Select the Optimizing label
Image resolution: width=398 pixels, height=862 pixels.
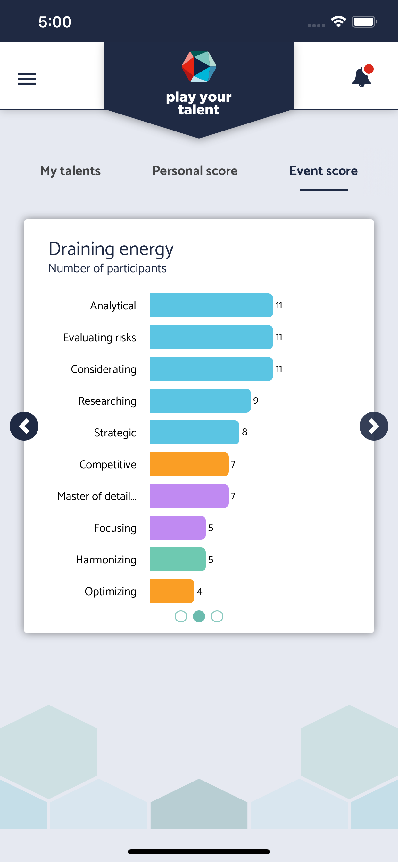pyautogui.click(x=110, y=591)
